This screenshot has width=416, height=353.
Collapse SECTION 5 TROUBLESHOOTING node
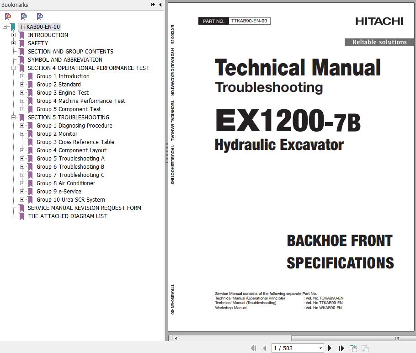coord(14,118)
